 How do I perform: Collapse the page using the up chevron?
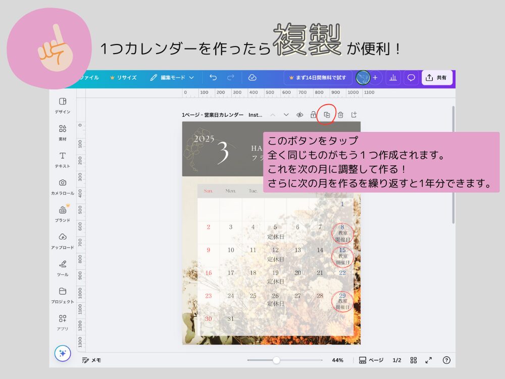point(273,115)
